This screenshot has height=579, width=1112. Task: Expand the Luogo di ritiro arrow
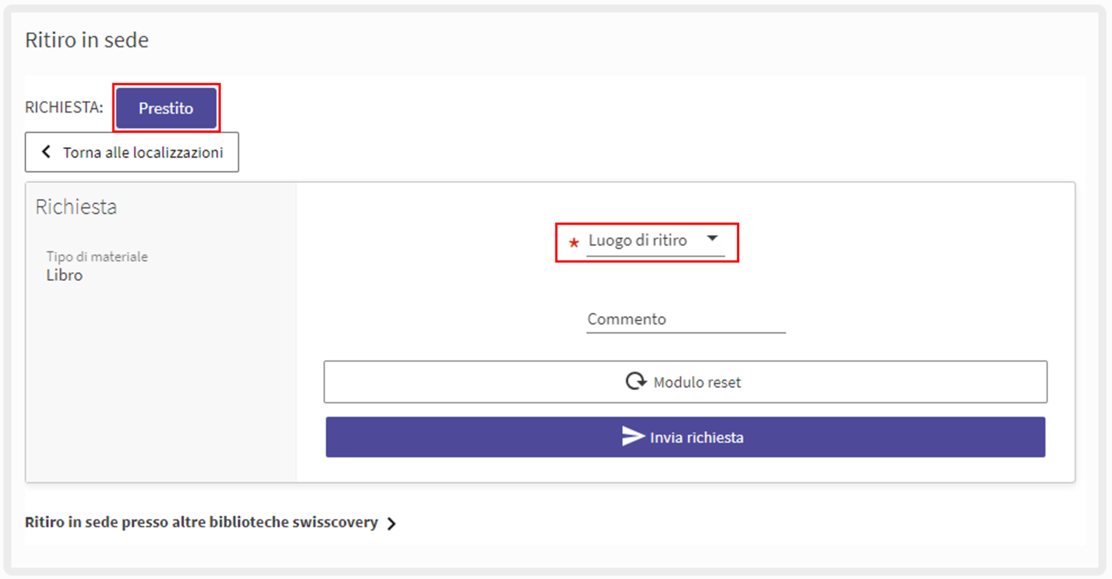pos(712,239)
